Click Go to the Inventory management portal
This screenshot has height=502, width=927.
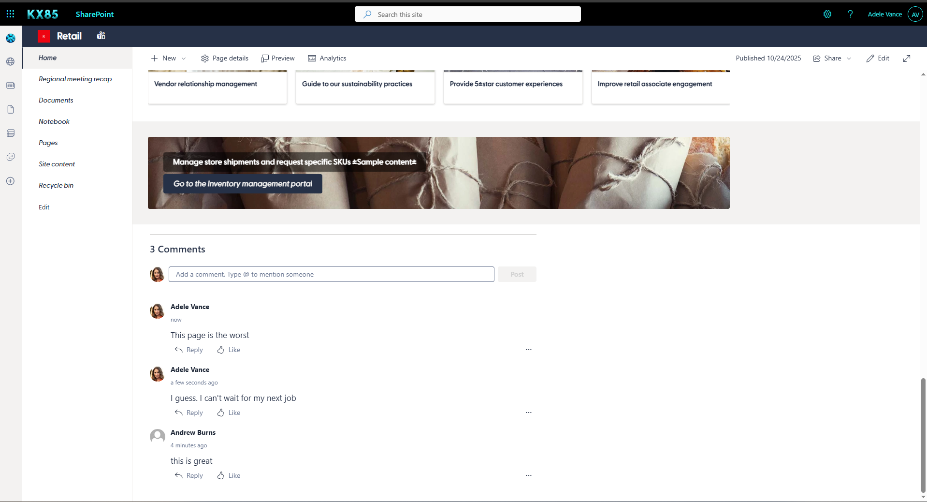(x=243, y=184)
